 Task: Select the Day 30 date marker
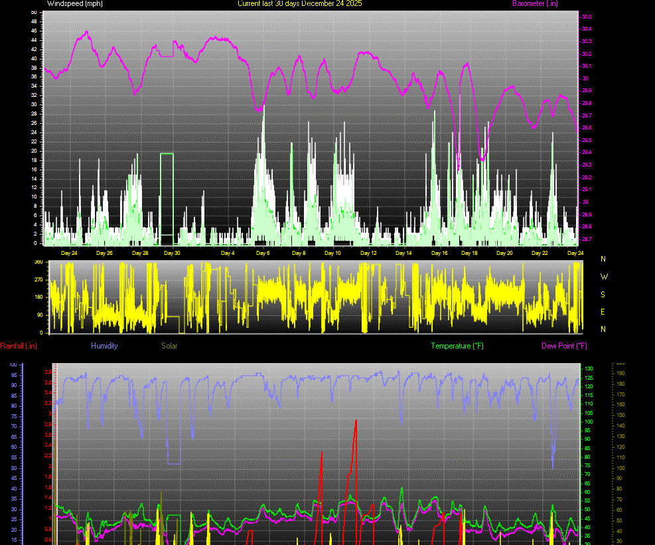tap(173, 253)
